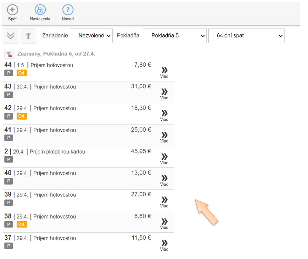Open the Návod help icon

click(68, 10)
